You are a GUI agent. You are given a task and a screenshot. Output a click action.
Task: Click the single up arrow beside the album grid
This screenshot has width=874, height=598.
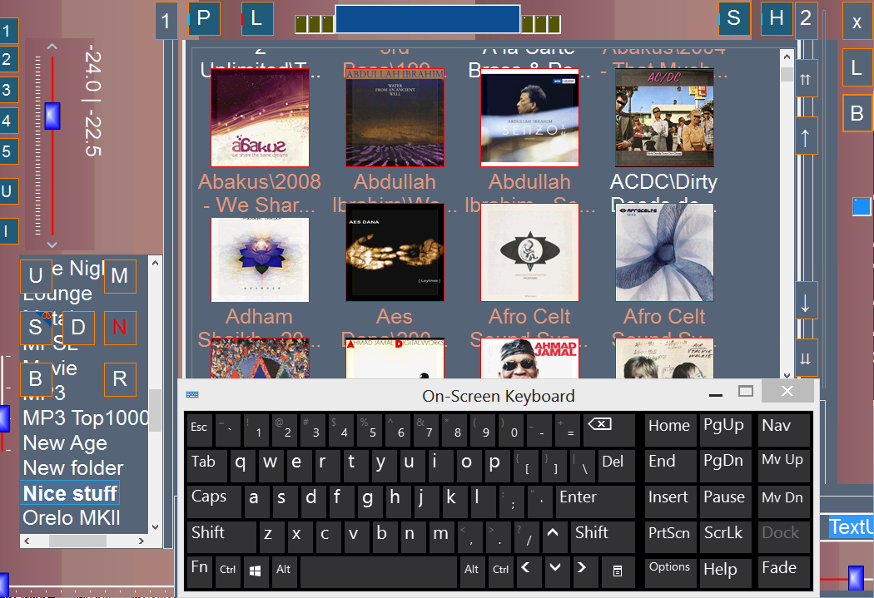806,136
